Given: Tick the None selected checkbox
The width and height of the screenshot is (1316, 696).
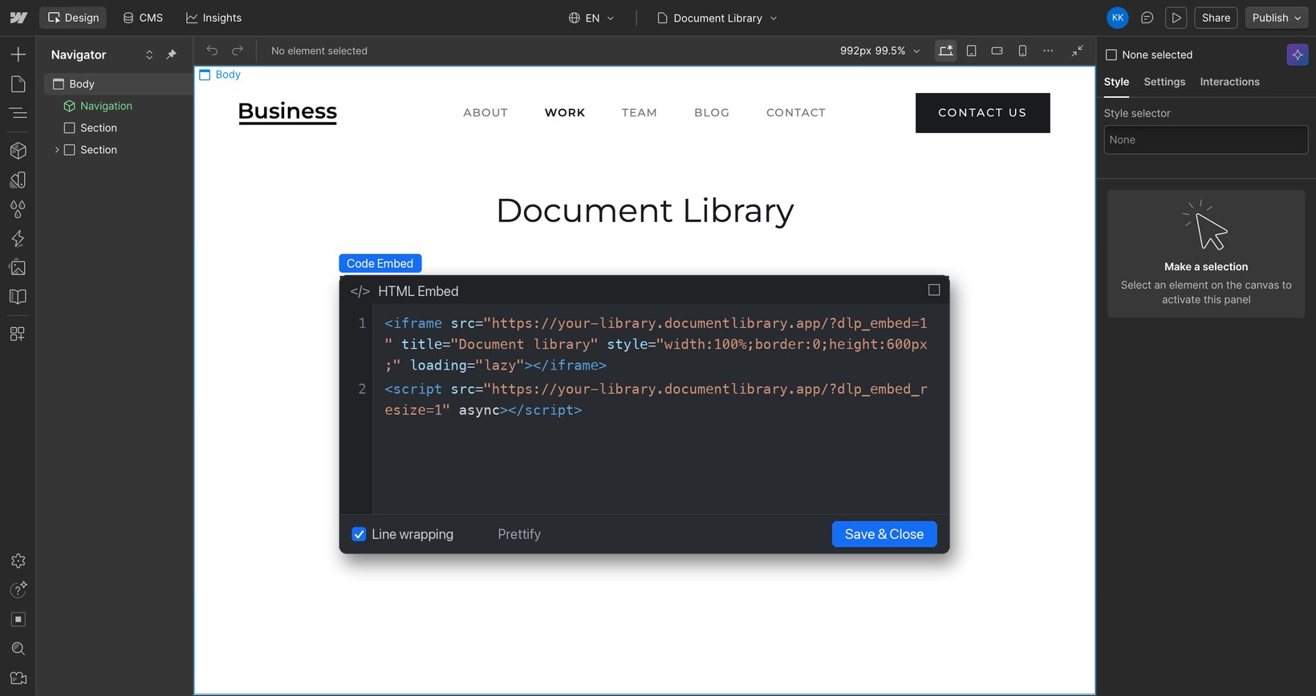Looking at the screenshot, I should point(1111,55).
